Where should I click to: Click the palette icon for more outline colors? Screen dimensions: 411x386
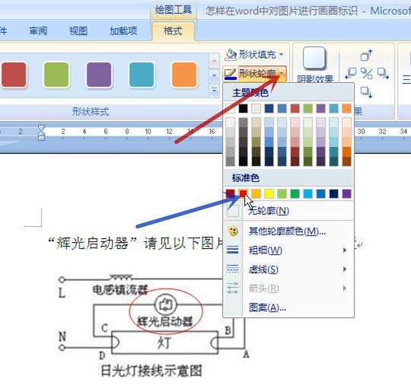pyautogui.click(x=232, y=231)
